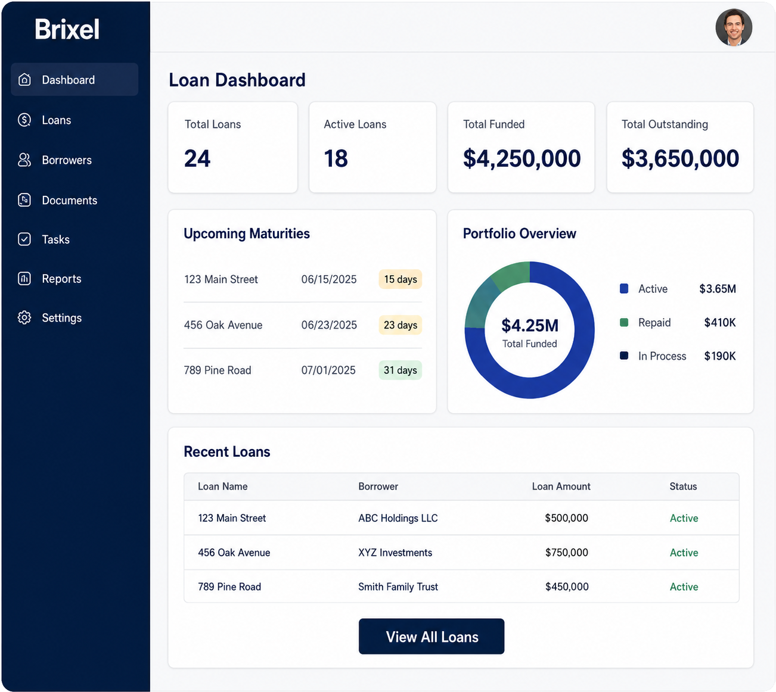
Task: Open the Total Funded card
Action: pos(521,147)
